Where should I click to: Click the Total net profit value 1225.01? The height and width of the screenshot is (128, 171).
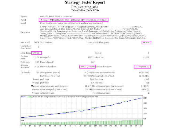[x=36, y=58]
